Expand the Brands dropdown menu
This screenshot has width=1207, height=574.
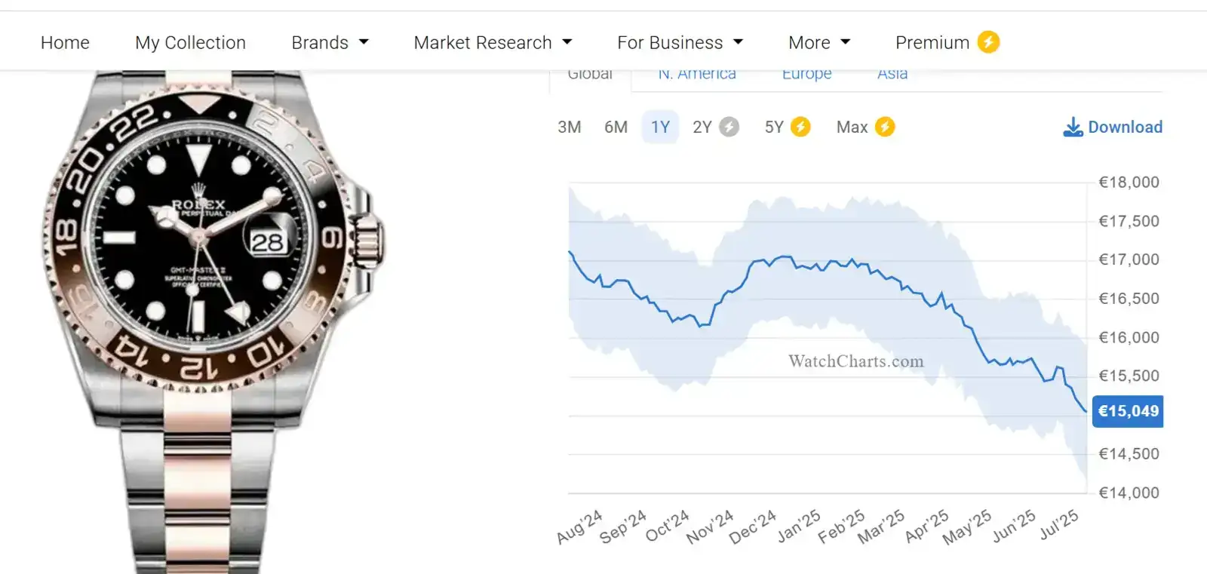pyautogui.click(x=330, y=43)
